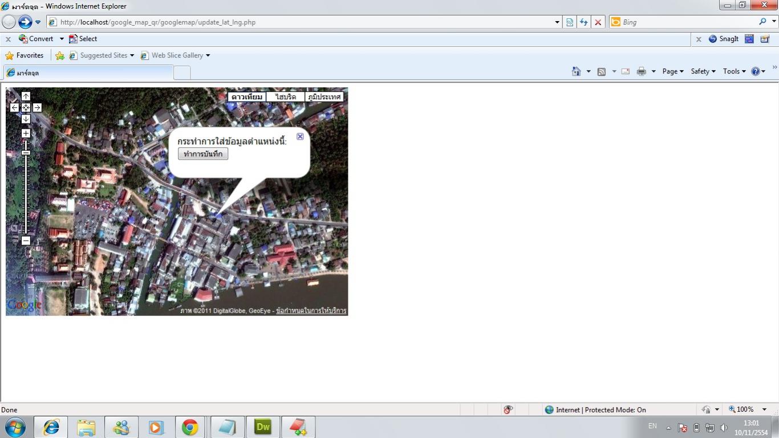Pan the map up with arrow
The height and width of the screenshot is (438, 779).
pyautogui.click(x=26, y=96)
